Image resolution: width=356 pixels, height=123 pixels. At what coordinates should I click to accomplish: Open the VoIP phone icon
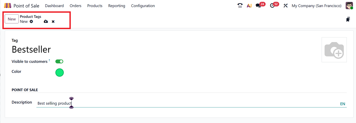tap(240, 6)
